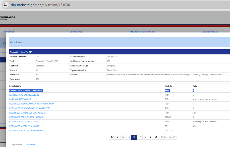Open the Grupos Parlamentarios menu

coord(143,32)
